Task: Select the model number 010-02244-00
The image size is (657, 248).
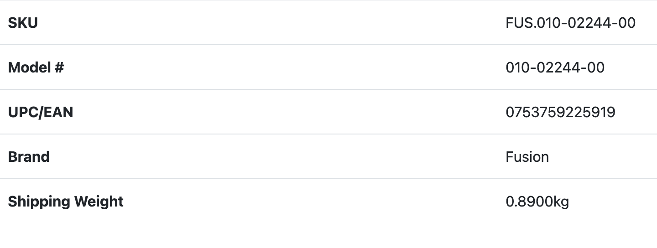Action: tap(555, 67)
